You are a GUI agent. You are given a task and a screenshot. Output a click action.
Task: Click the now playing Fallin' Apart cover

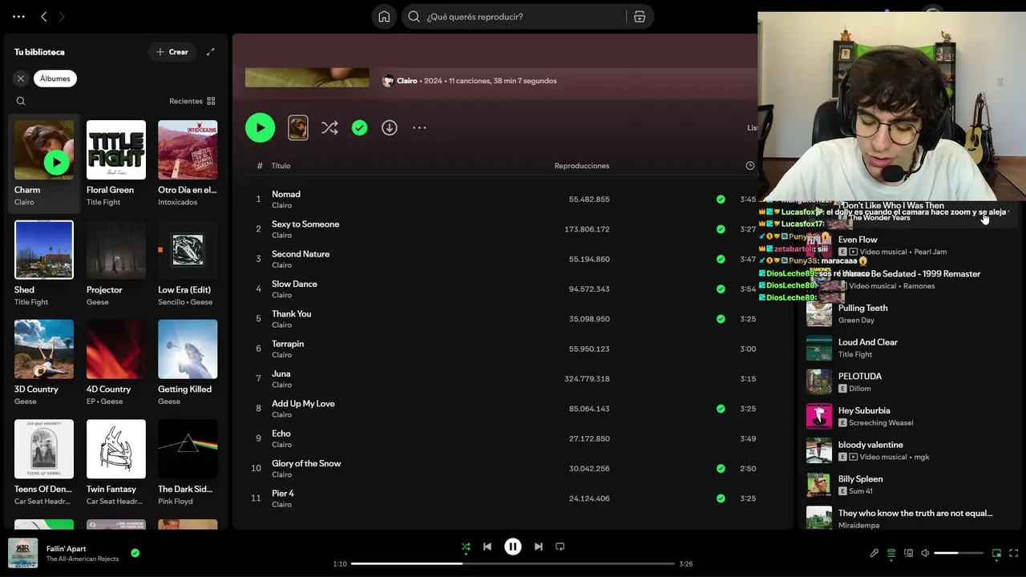(x=23, y=553)
